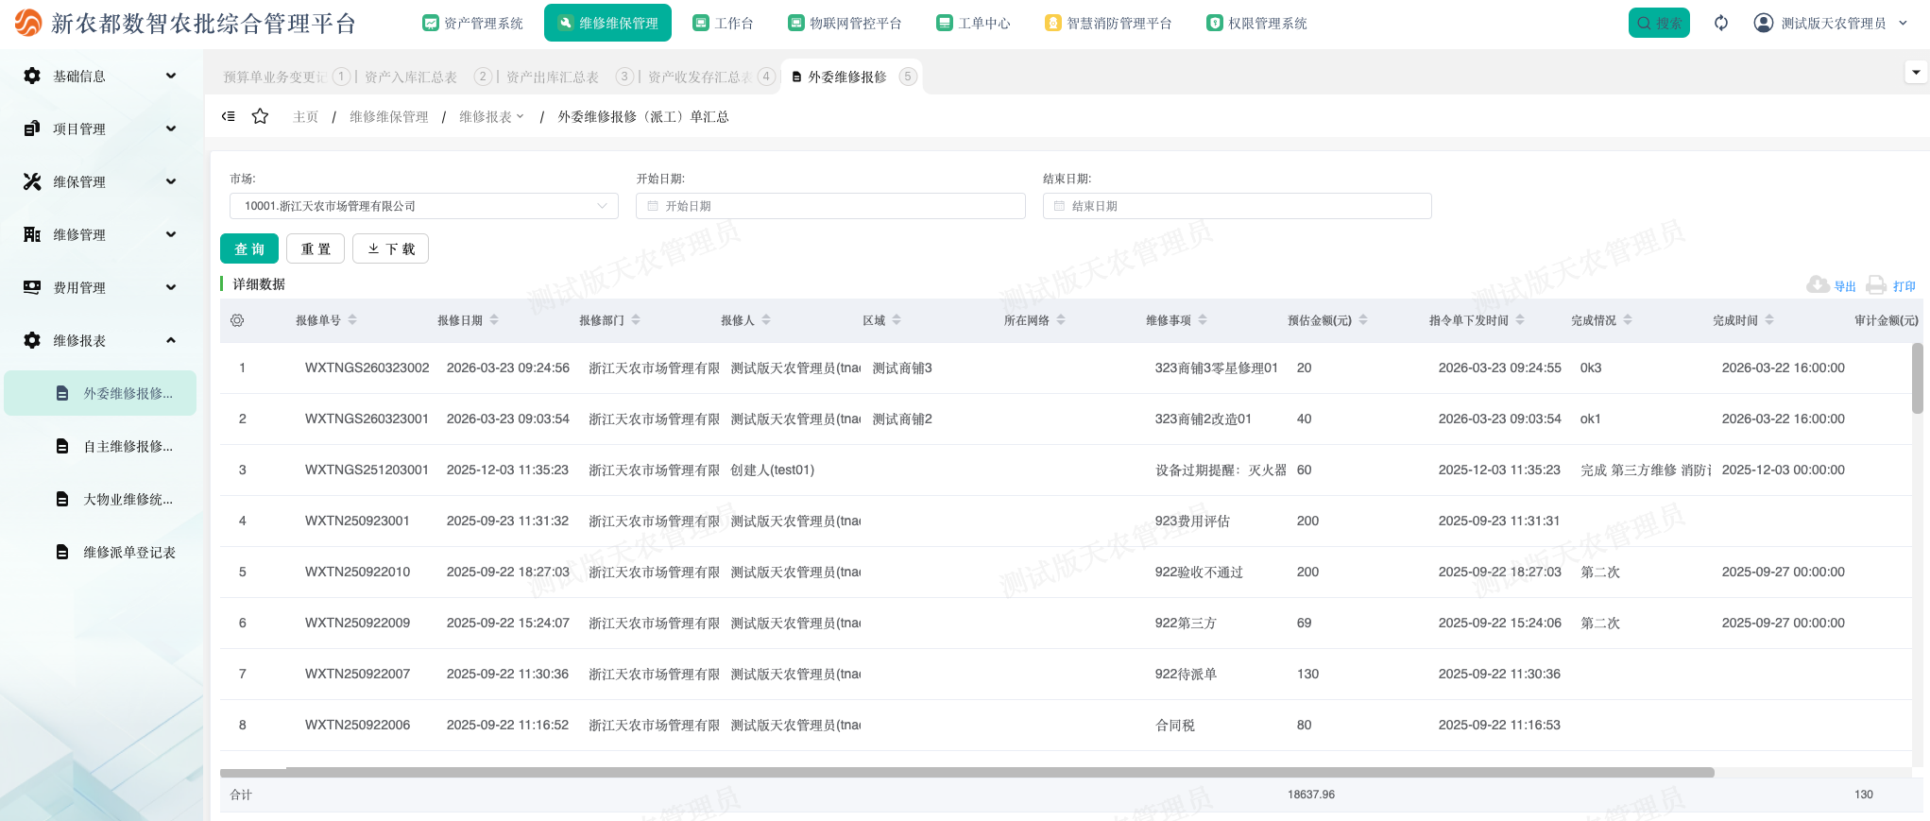Click the 导出 cloud export icon
The width and height of the screenshot is (1930, 821).
pyautogui.click(x=1818, y=285)
